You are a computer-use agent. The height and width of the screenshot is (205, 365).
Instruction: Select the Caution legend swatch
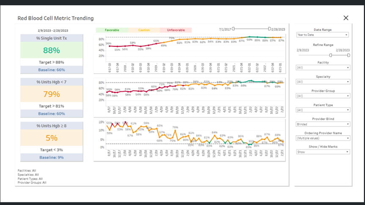click(x=144, y=30)
